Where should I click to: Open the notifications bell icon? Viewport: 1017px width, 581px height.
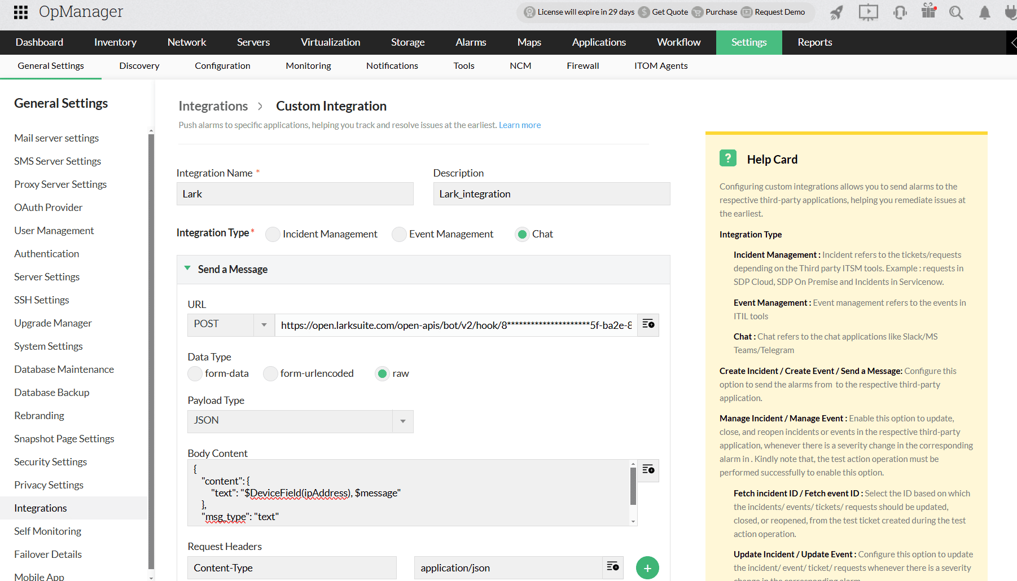[x=984, y=12]
